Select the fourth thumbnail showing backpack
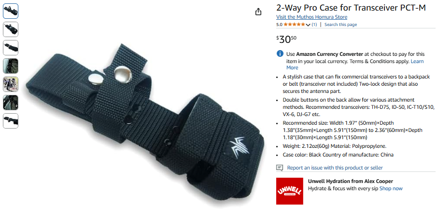The width and height of the screenshot is (438, 209). coord(11,66)
